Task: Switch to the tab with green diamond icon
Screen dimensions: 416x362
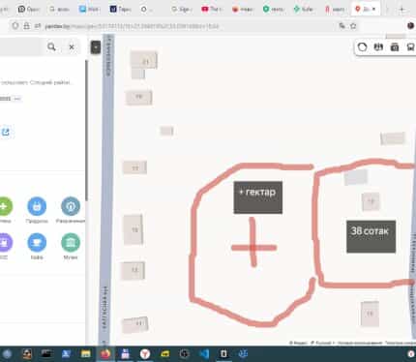Action: (304, 9)
